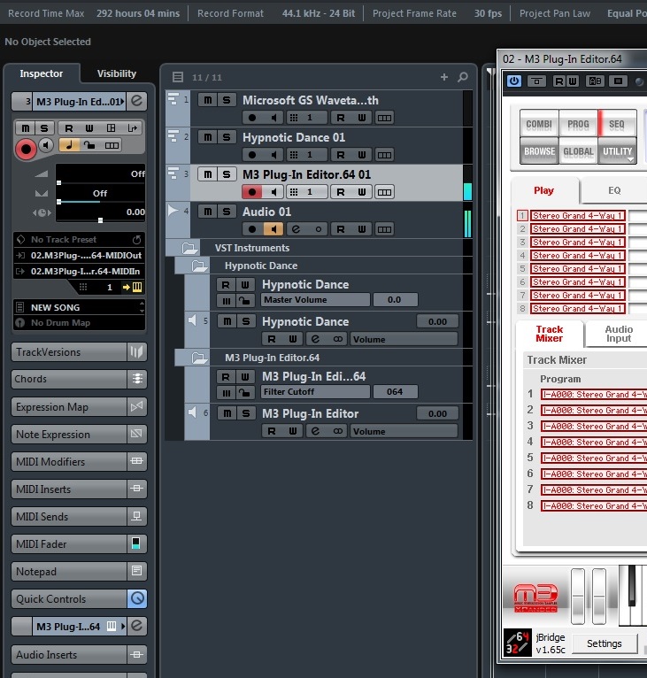Viewport: 647px width, 678px height.
Task: Toggle musical timebase note button in Inspector
Action: 69,145
